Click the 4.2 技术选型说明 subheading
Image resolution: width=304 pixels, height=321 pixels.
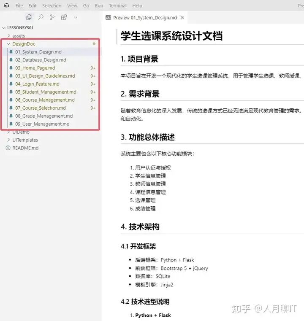(x=145, y=302)
